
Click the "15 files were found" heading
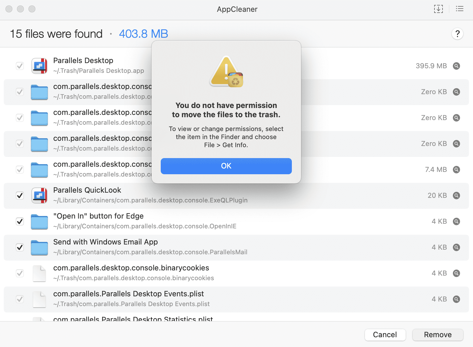click(x=56, y=34)
